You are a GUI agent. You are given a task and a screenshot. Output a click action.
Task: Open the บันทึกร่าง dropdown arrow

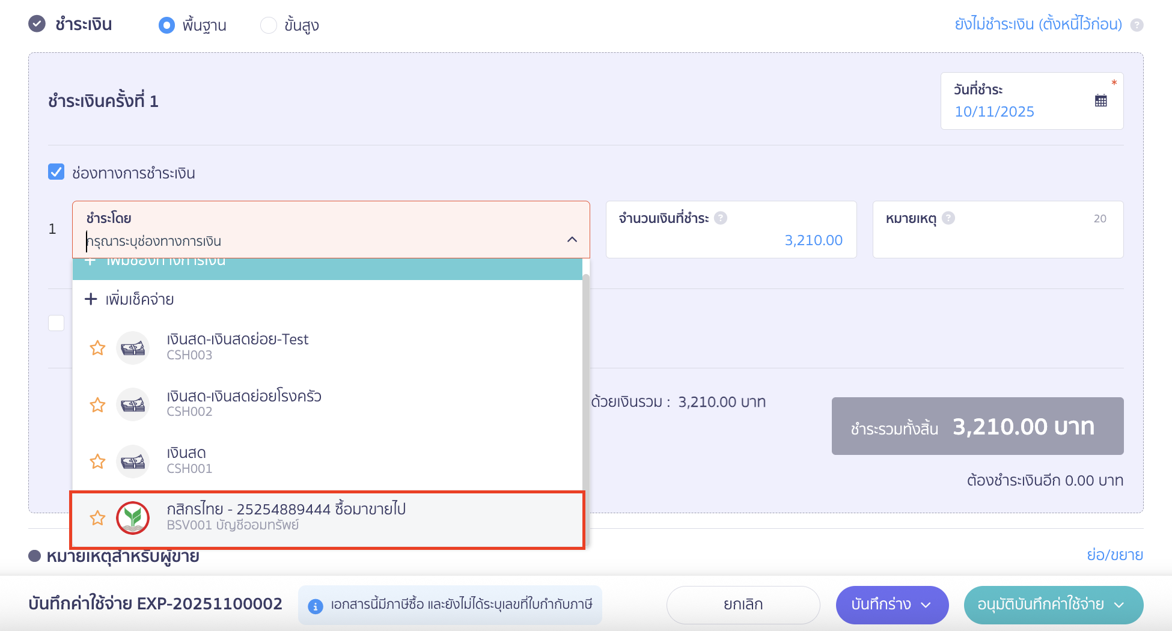[x=926, y=605]
